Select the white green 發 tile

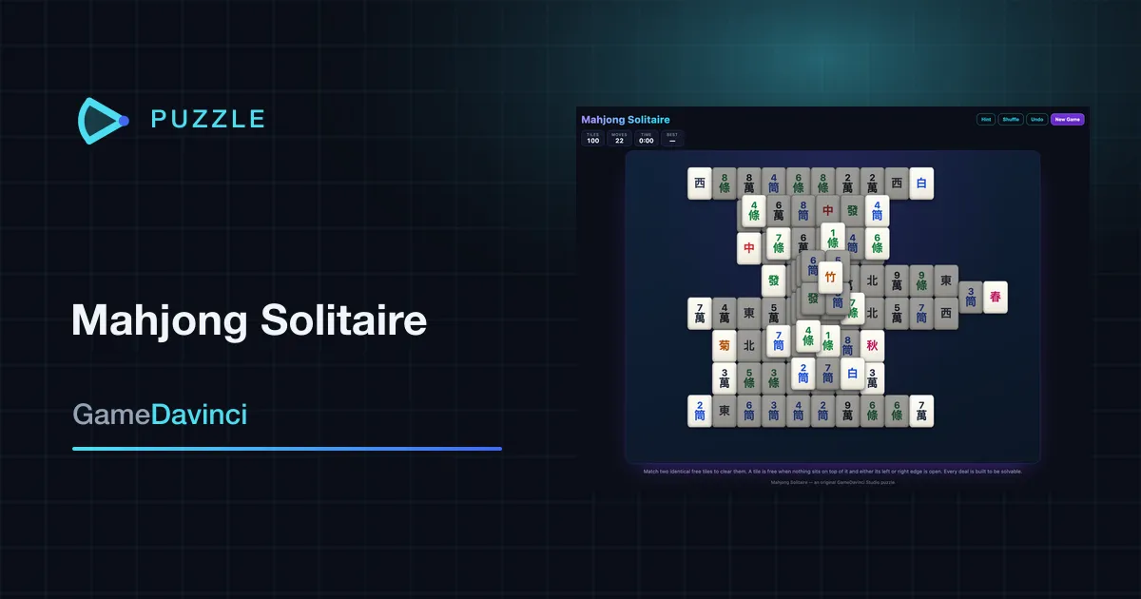coord(773,280)
